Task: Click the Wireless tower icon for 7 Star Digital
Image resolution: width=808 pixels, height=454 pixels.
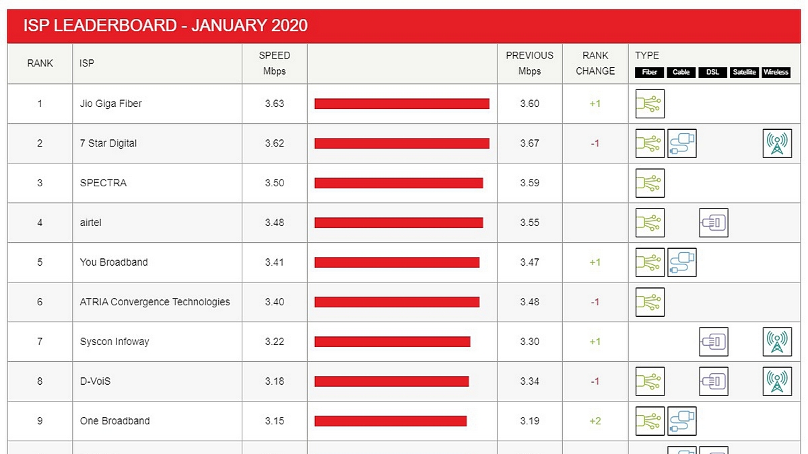Action: click(777, 143)
